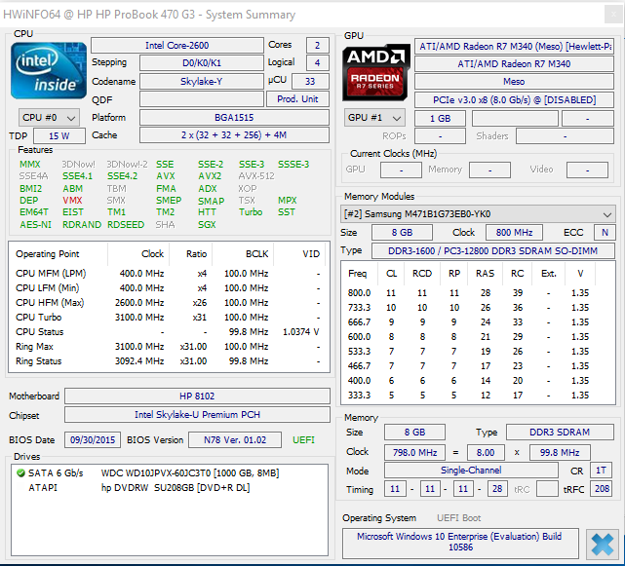Click the AMD Radeon R7 Series logo
The height and width of the screenshot is (566, 625).
(375, 72)
